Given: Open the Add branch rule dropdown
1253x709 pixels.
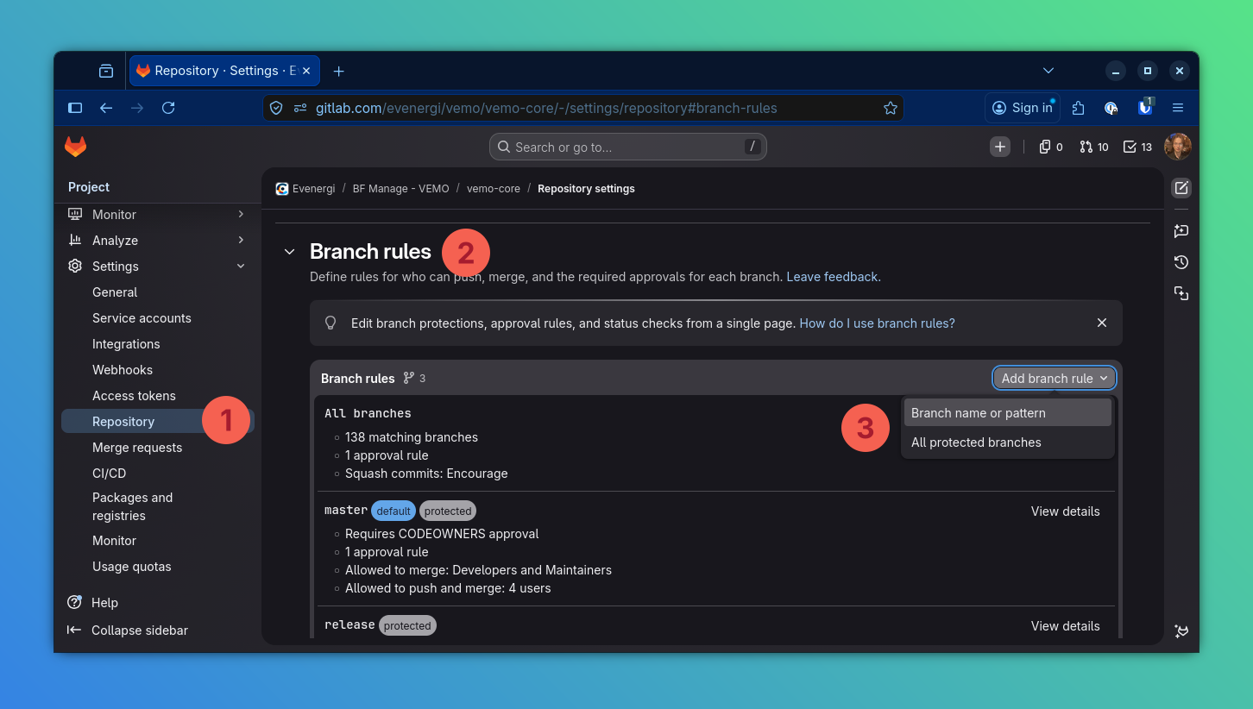Looking at the screenshot, I should pyautogui.click(x=1054, y=379).
